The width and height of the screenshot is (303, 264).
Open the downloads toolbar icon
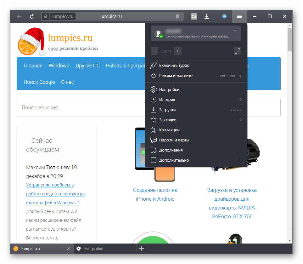click(x=207, y=16)
